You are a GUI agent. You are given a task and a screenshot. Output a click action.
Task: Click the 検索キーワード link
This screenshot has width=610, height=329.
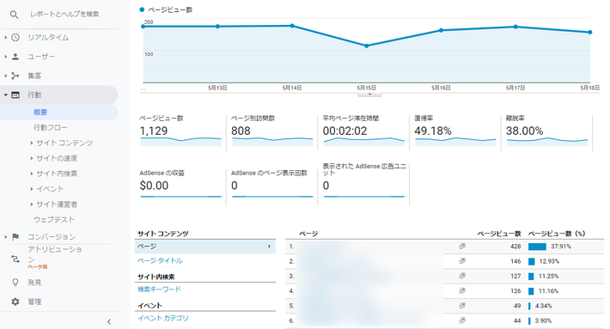pos(159,289)
